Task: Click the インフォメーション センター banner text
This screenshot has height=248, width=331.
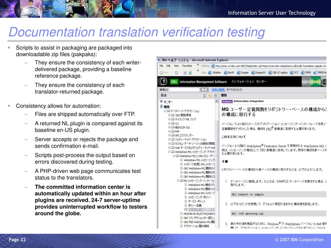Action: (249, 82)
